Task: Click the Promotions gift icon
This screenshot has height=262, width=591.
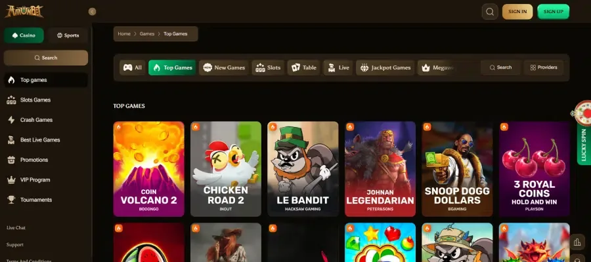Action: click(11, 160)
